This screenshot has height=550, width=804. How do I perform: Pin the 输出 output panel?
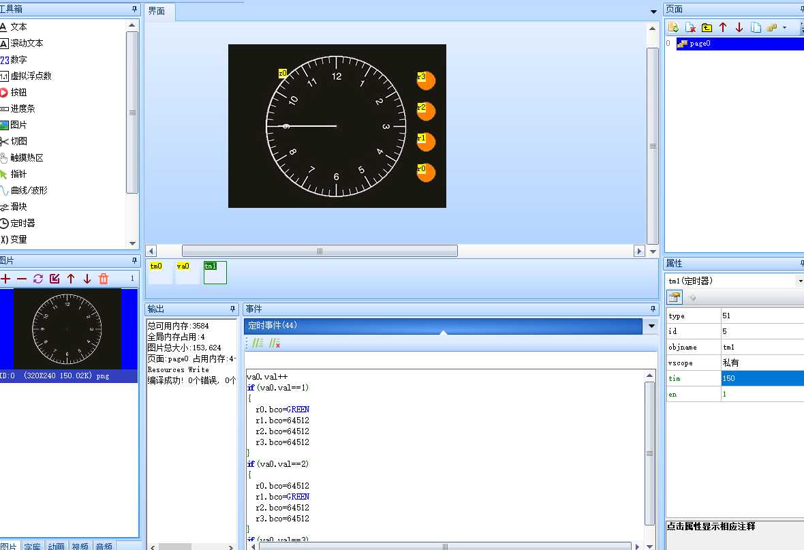tap(233, 309)
